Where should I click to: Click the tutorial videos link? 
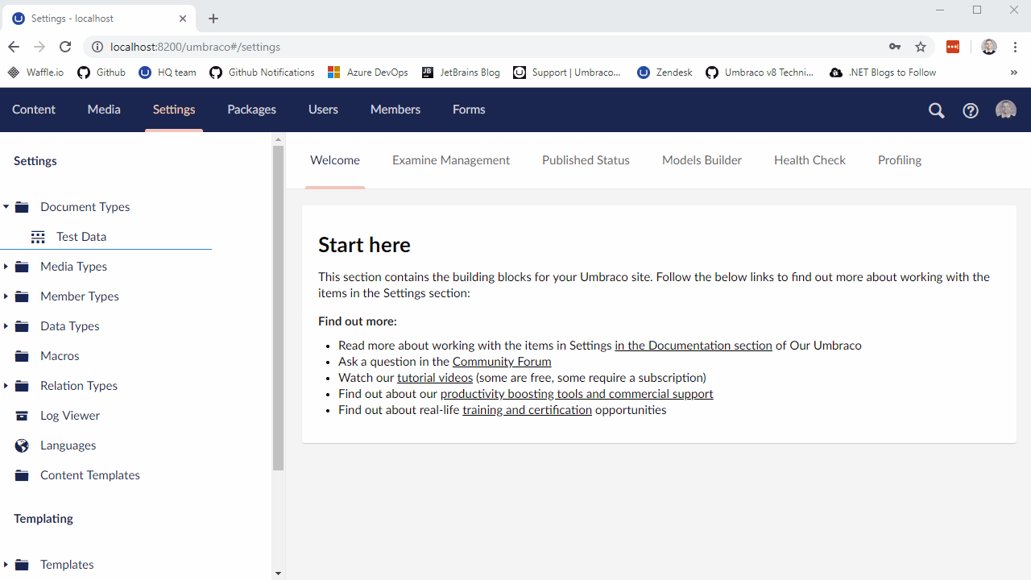tap(435, 377)
